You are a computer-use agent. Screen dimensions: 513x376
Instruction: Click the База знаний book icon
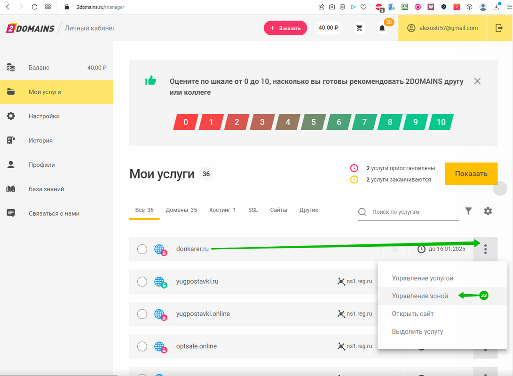[x=11, y=189]
